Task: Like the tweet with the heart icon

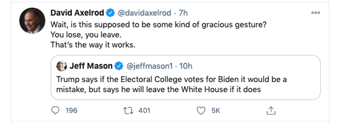Action: [x=201, y=111]
